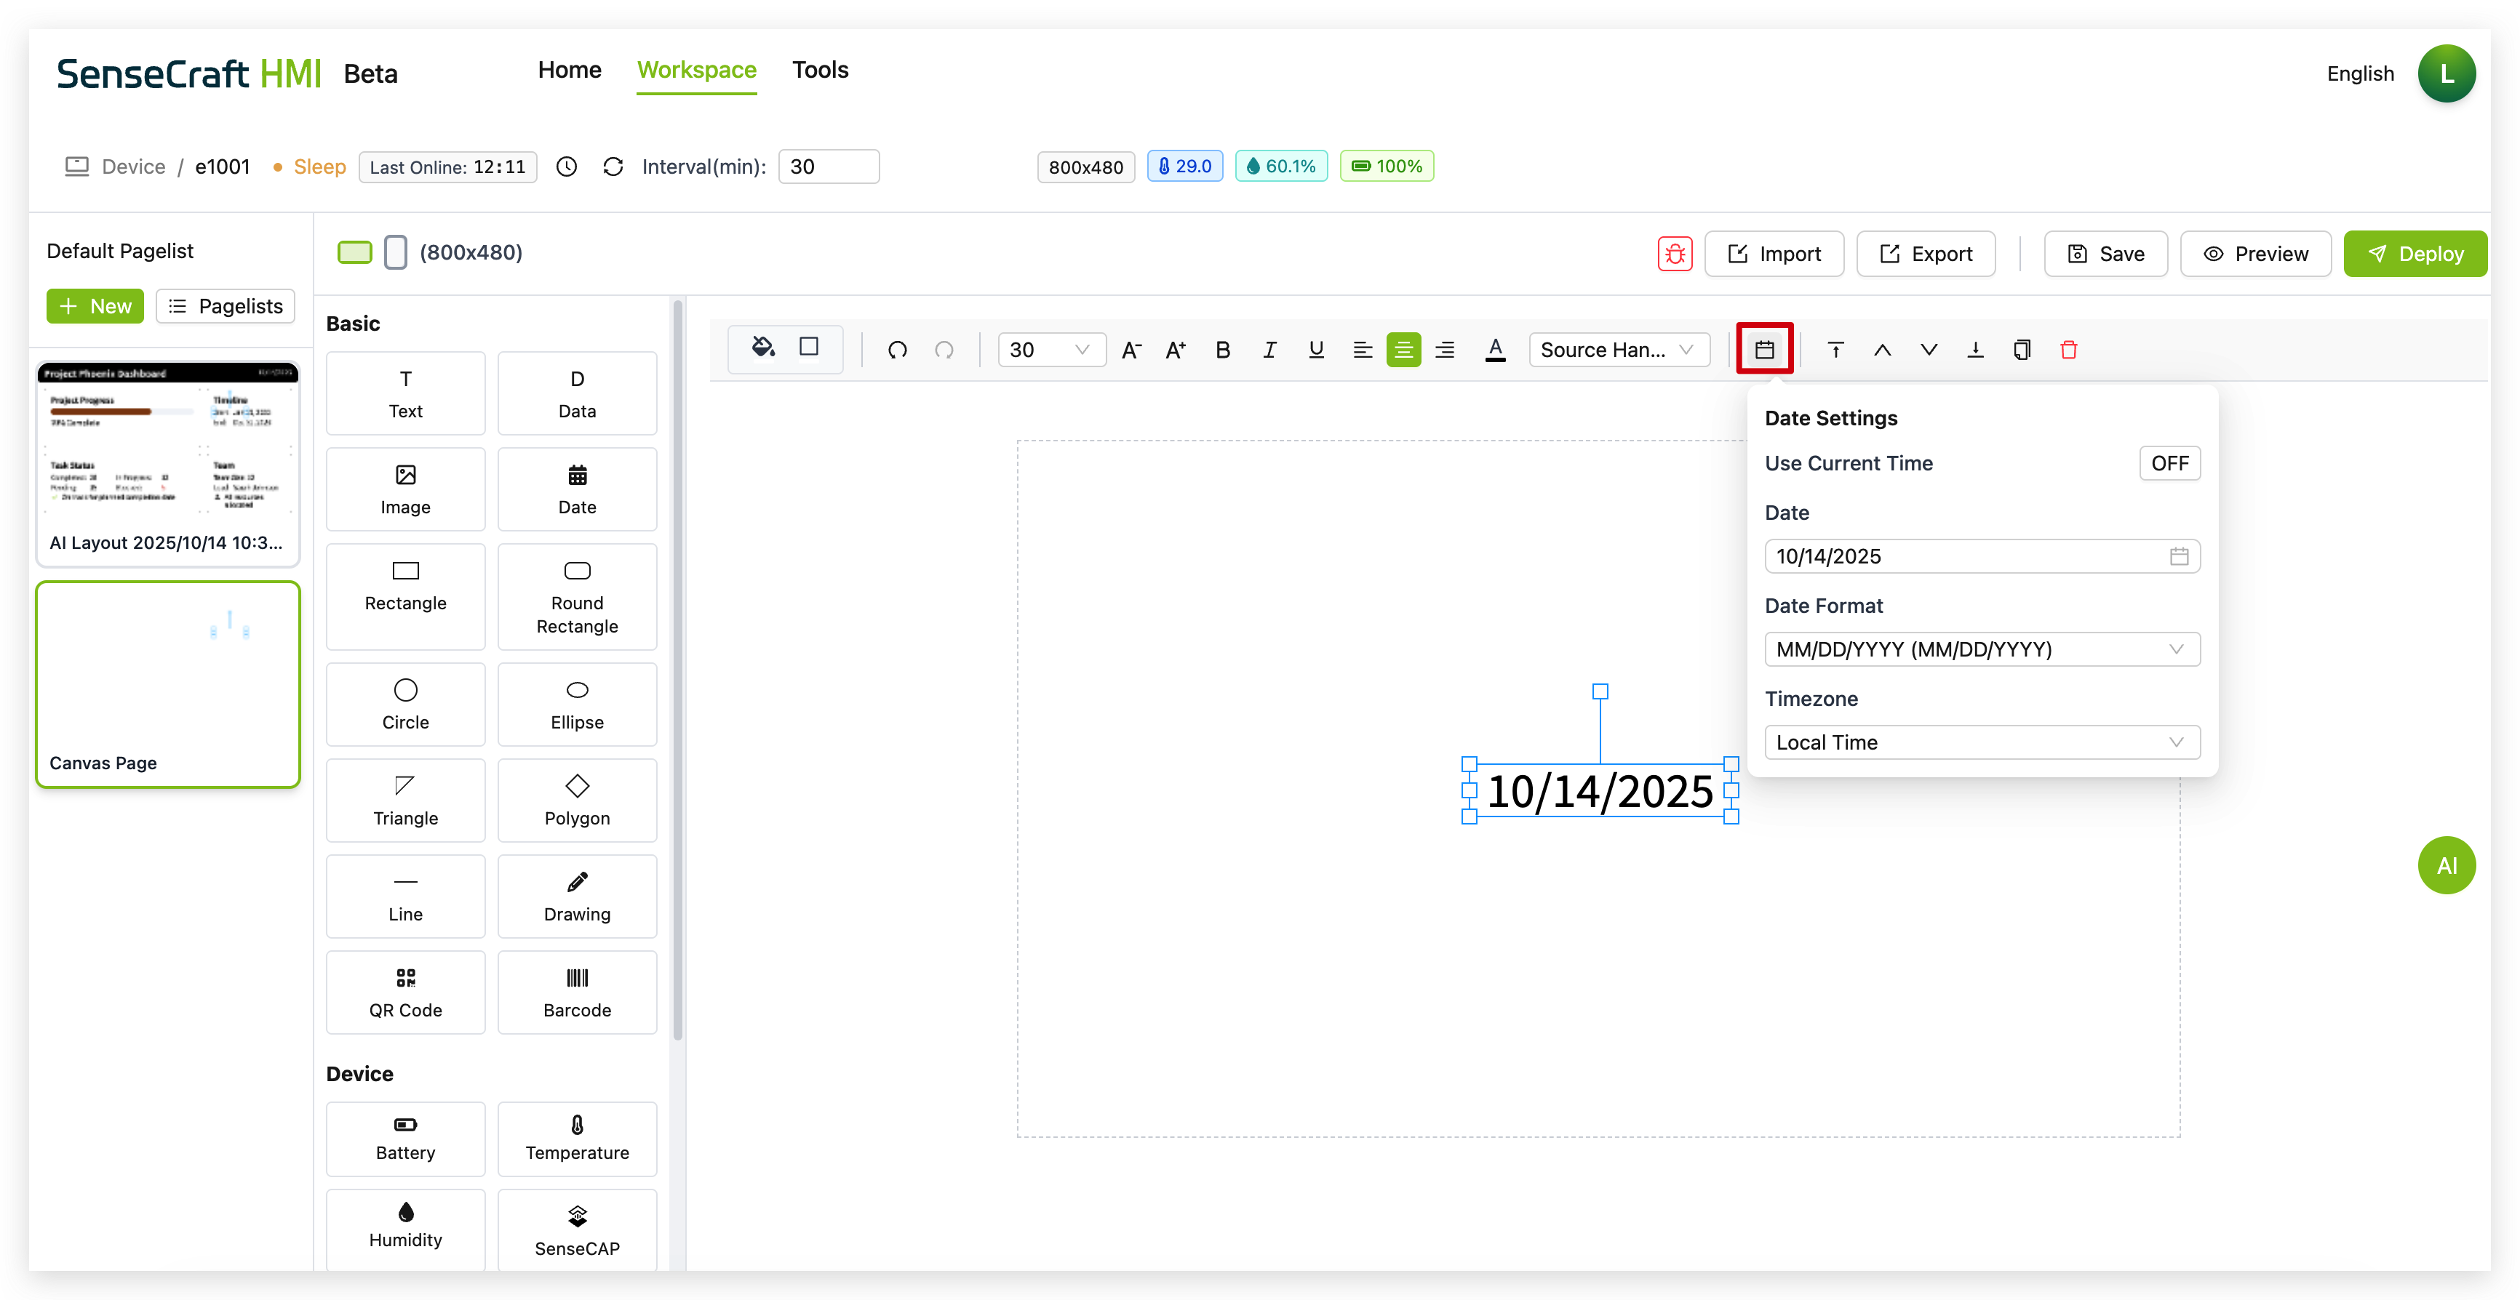
Task: Bring element to top layer
Action: (x=1835, y=350)
